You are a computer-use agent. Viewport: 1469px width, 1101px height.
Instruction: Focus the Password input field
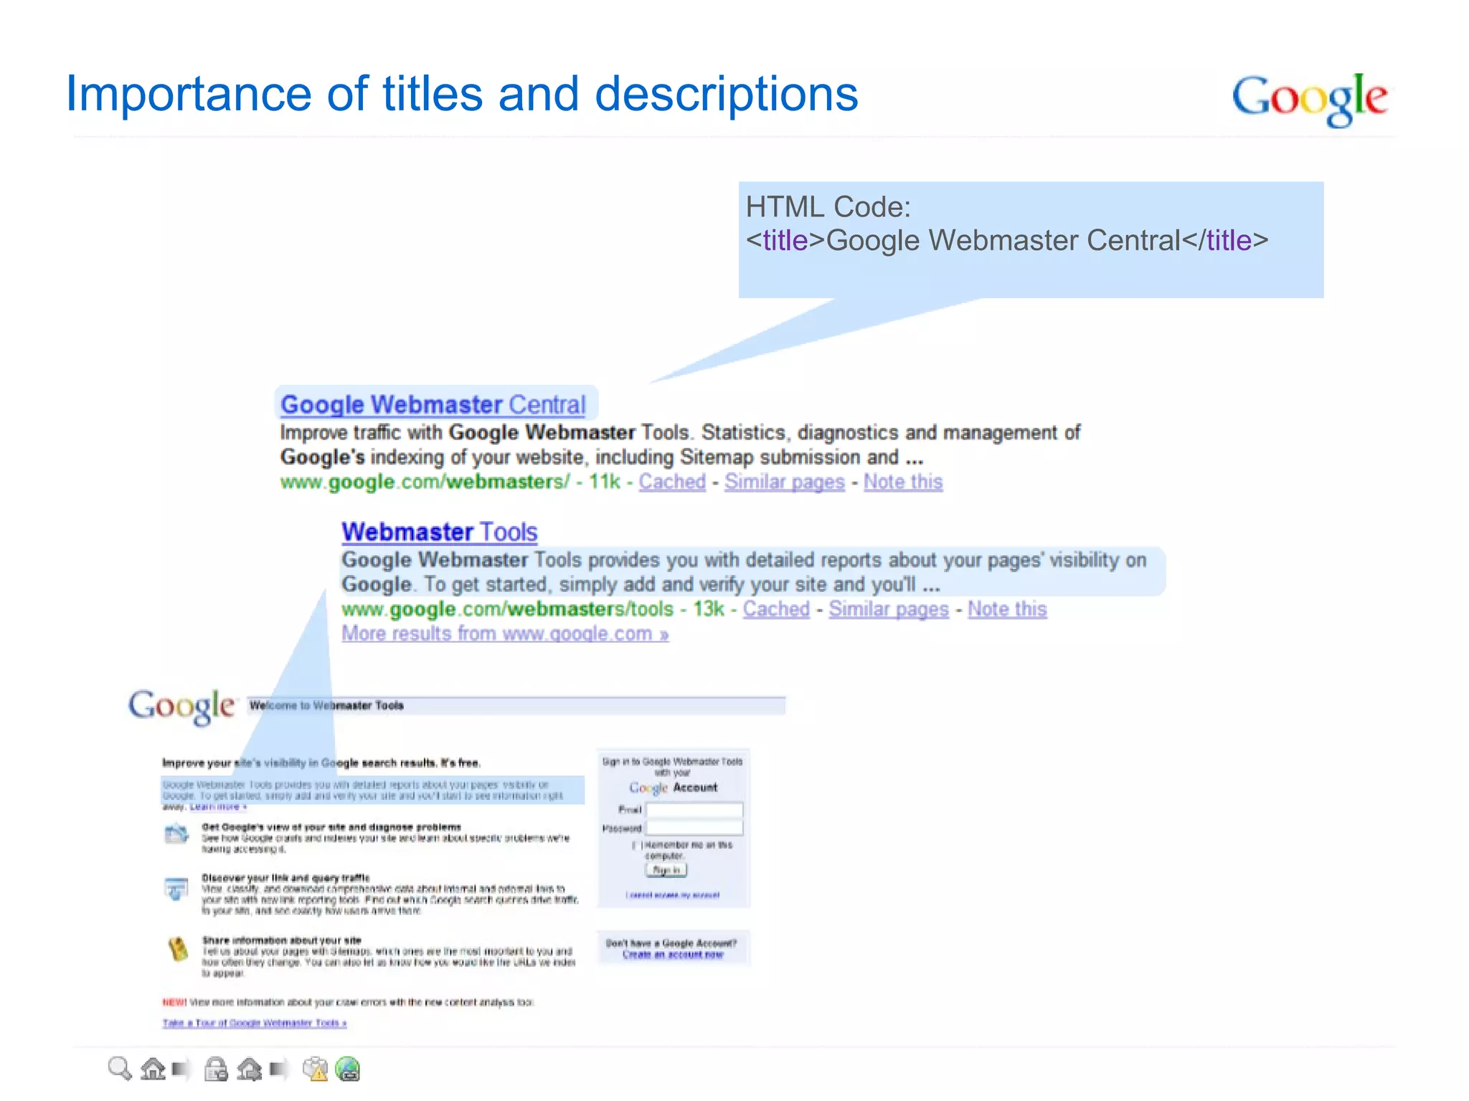coord(694,829)
